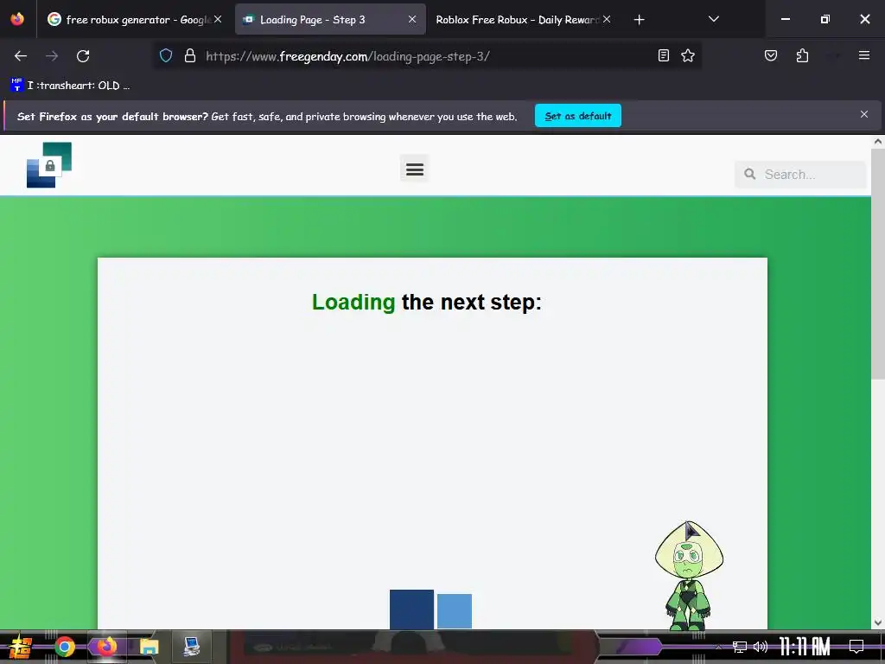Open the volume speaker icon
885x664 pixels.
[761, 647]
